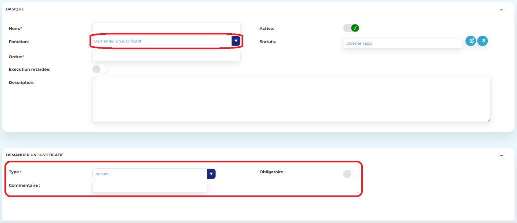Click into the Ordre input field
Image resolution: width=517 pixels, height=223 pixels.
click(167, 56)
